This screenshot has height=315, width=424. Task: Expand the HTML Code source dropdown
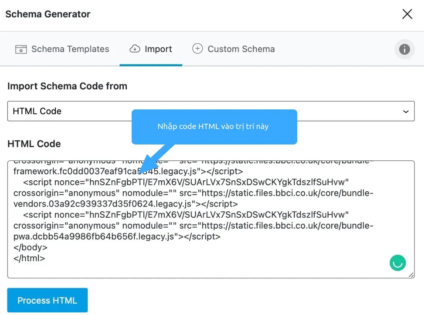point(211,111)
